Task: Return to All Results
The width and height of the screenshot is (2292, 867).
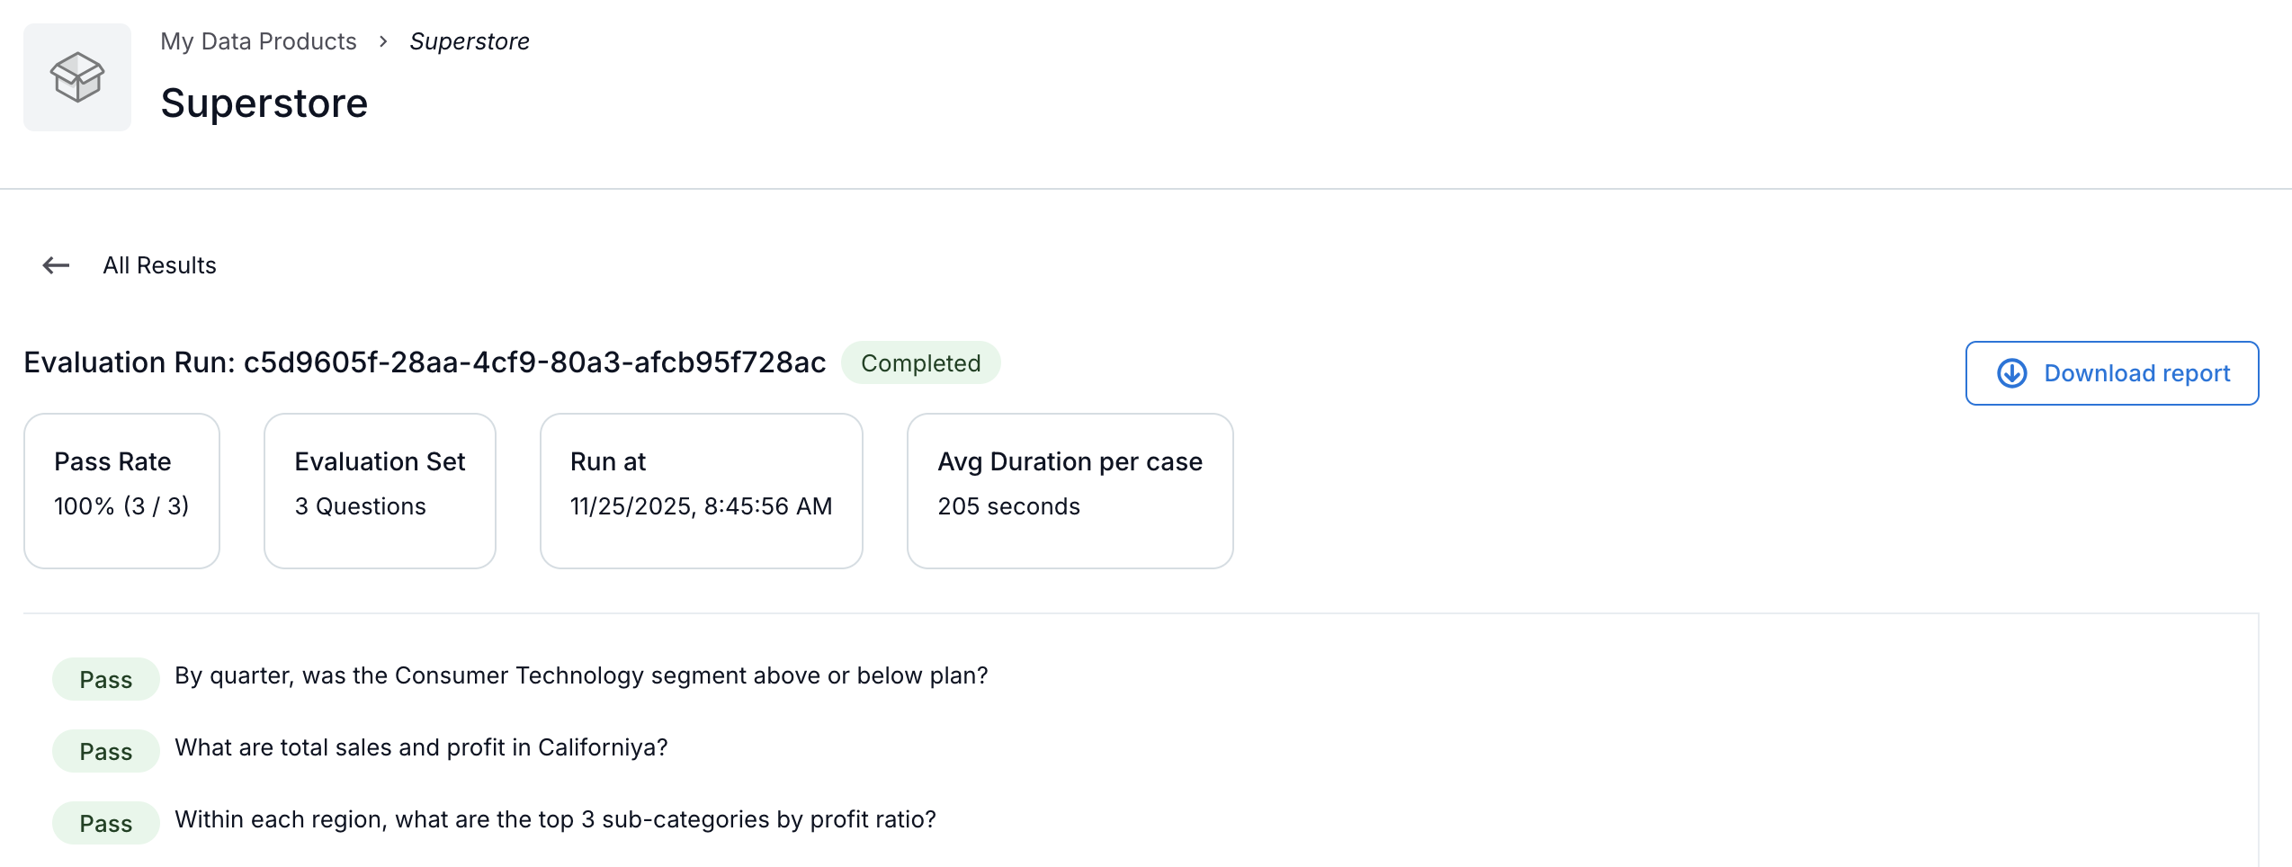Action: (158, 265)
